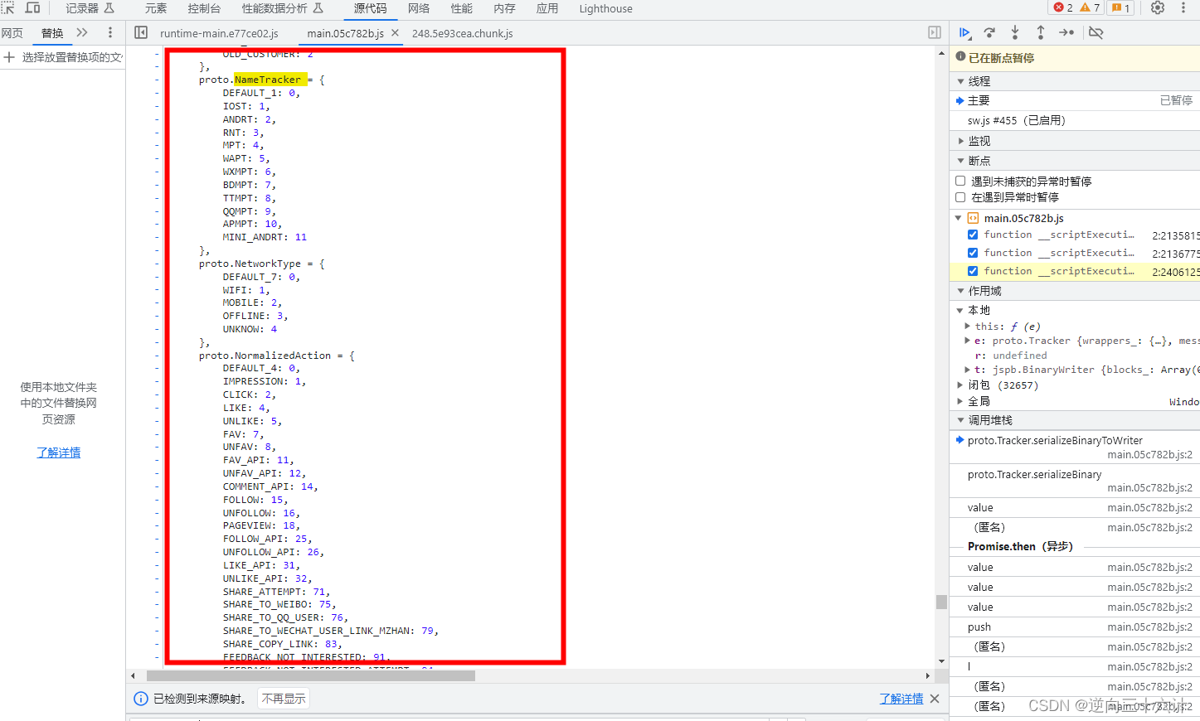Expand the 'e: proto.Tracker' variable
1200x721 pixels.
pyautogui.click(x=967, y=341)
